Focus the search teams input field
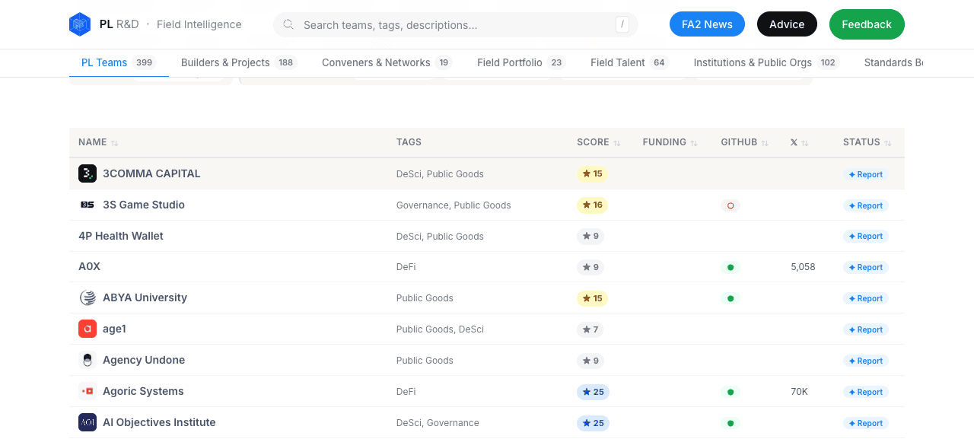The height and width of the screenshot is (439, 974). pyautogui.click(x=455, y=24)
